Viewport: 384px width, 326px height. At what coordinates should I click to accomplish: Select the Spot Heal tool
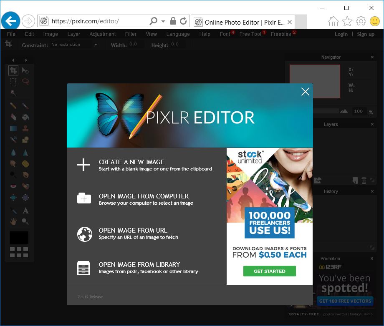pyautogui.click(x=25, y=186)
